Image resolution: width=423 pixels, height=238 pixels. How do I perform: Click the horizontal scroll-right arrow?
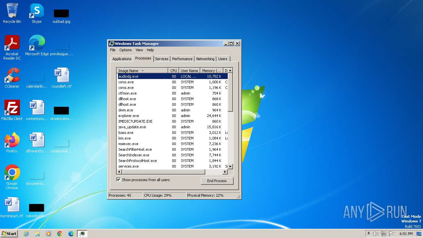point(225,172)
